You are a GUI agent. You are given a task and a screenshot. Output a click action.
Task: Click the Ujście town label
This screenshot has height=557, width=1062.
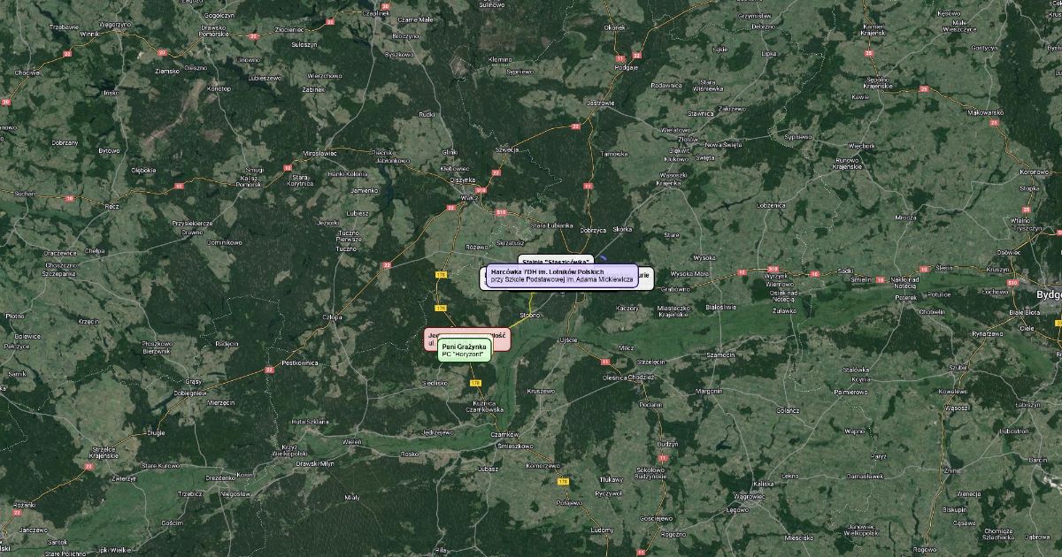pyautogui.click(x=568, y=340)
